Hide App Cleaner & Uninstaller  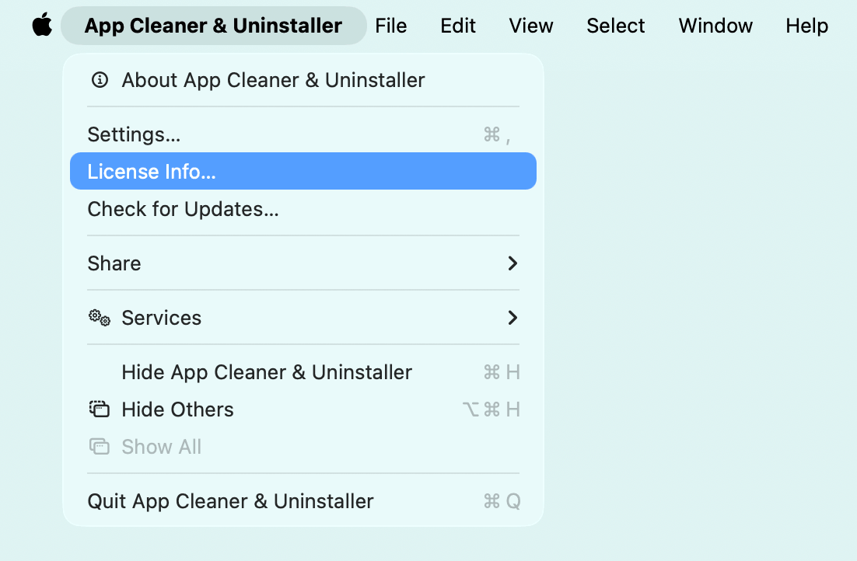[x=267, y=371]
